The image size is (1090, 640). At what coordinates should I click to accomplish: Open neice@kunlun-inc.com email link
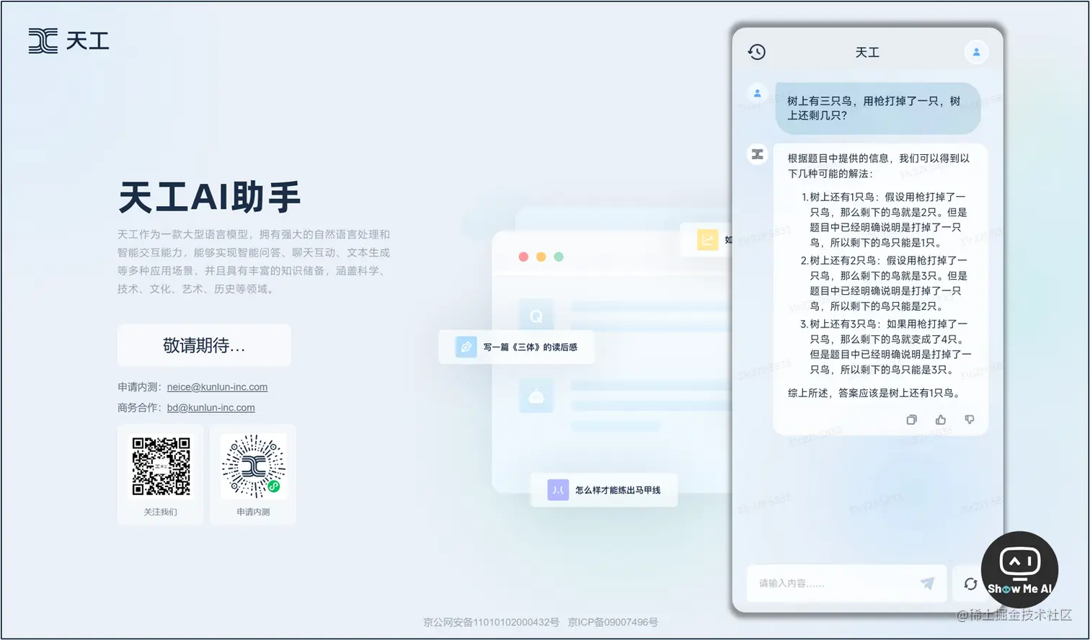[x=217, y=387]
